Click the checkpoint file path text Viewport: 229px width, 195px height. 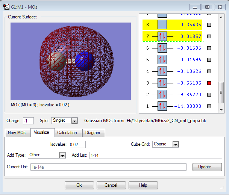click(166, 121)
